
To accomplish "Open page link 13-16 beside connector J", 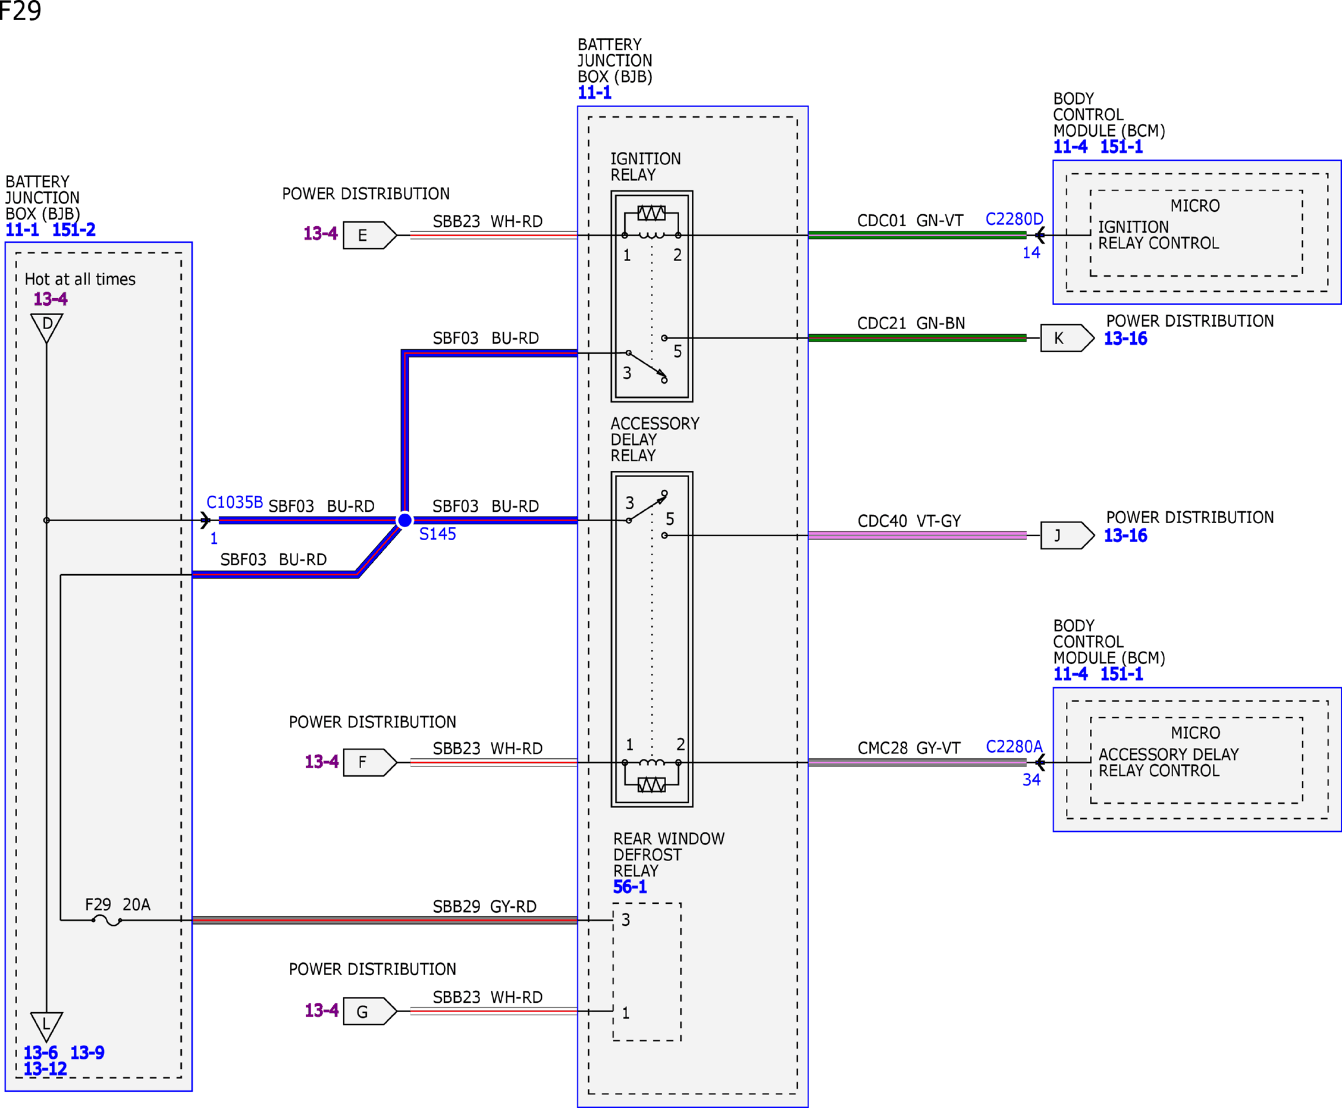I will point(1125,536).
